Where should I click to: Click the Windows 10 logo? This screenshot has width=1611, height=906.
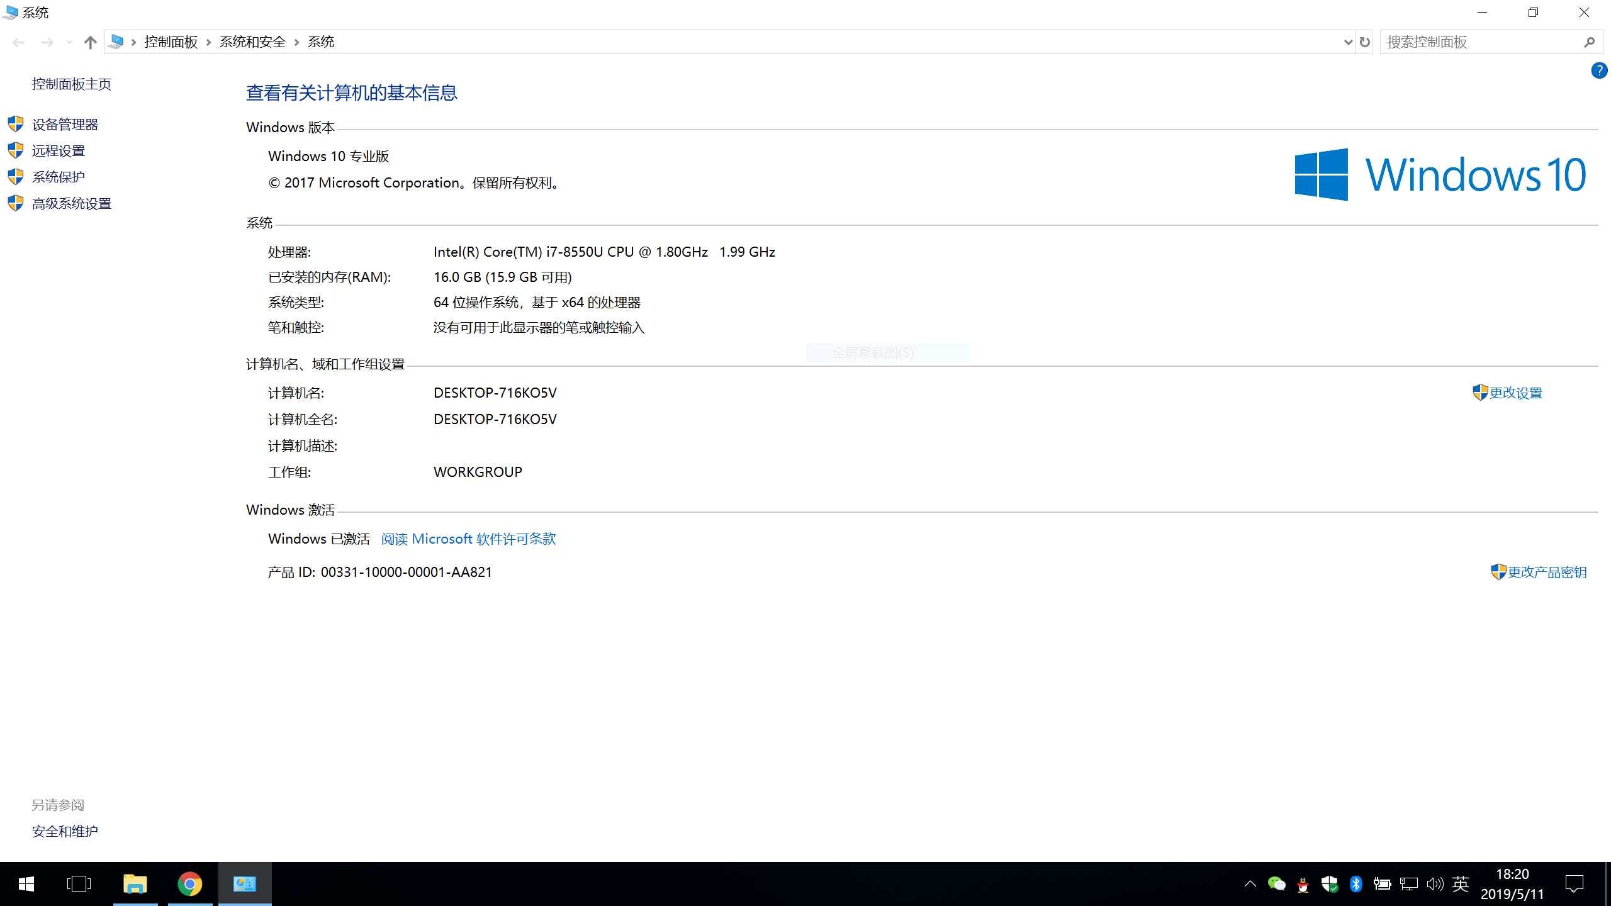pyautogui.click(x=1440, y=174)
